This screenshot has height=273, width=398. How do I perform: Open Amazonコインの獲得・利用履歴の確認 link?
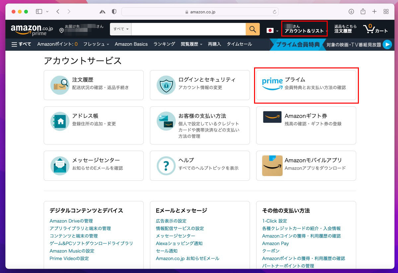click(301, 236)
